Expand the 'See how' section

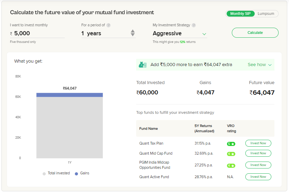click(260, 65)
